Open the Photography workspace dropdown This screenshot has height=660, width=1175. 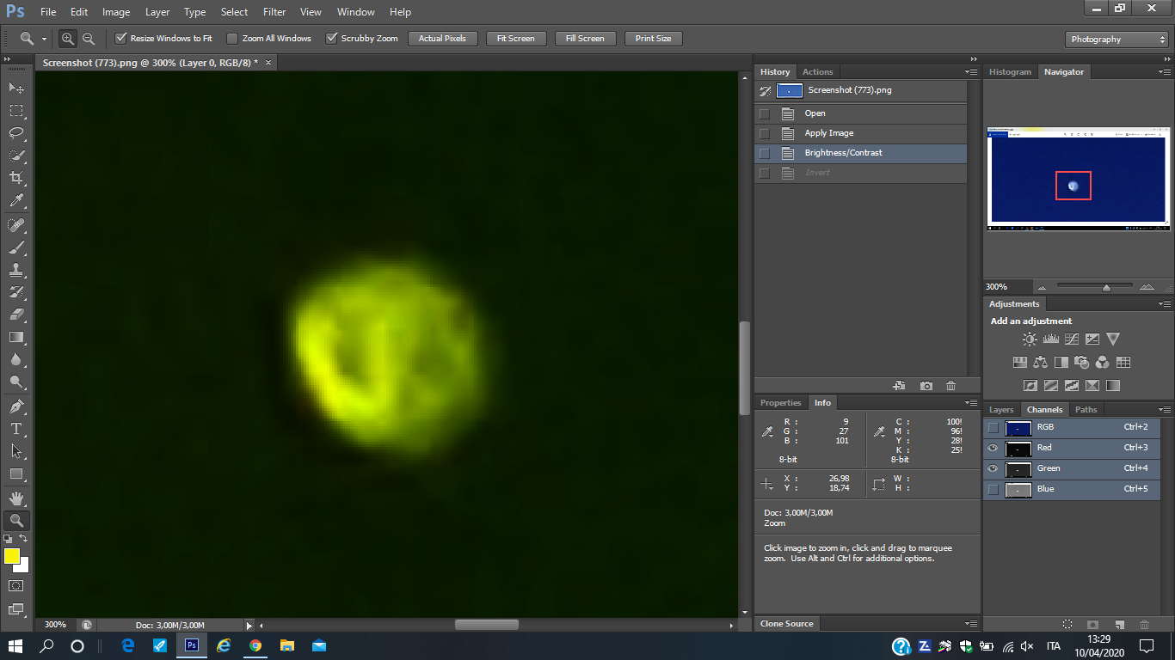pos(1117,40)
